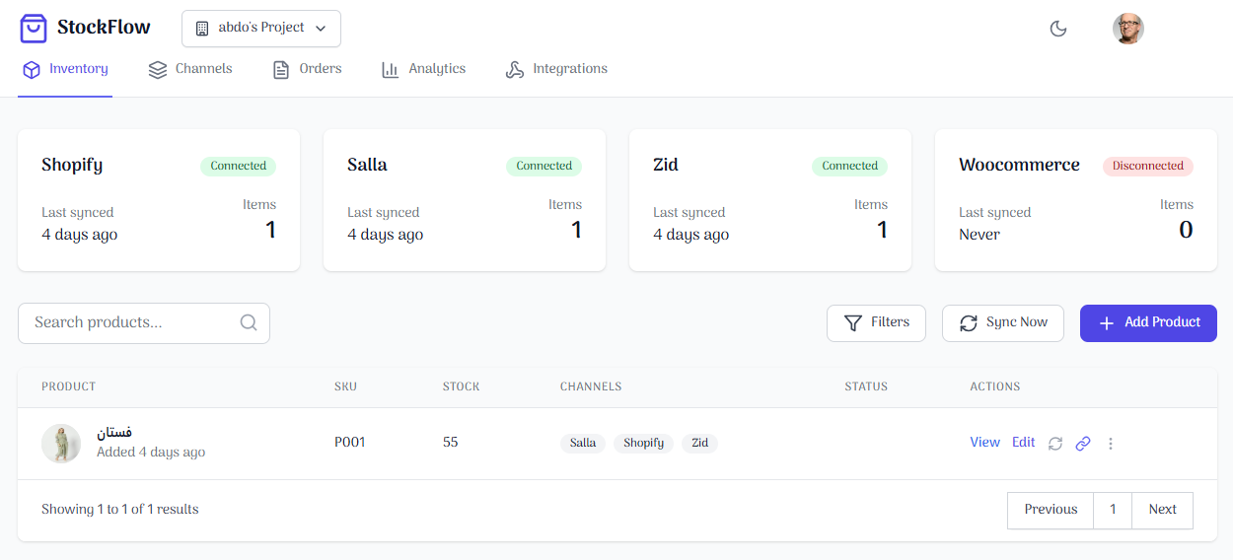Image resolution: width=1233 pixels, height=560 pixels.
Task: Click Showing 1 to 1 of 1 results
Action: pos(120,510)
